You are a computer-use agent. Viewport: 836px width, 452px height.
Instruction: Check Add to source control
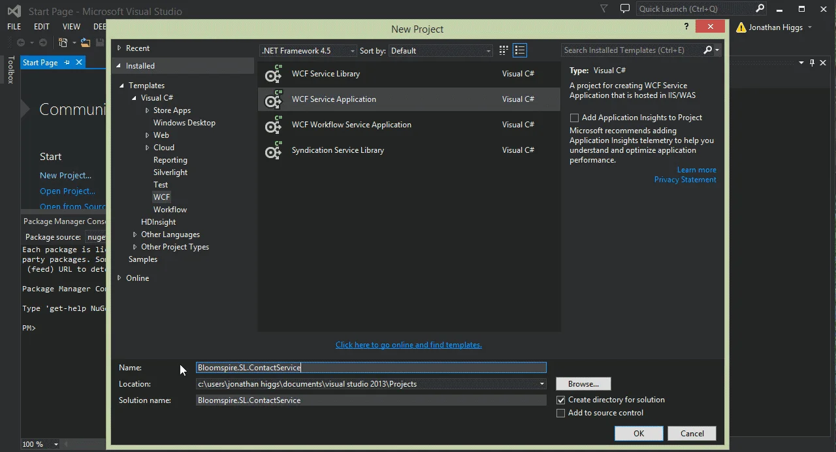(560, 413)
